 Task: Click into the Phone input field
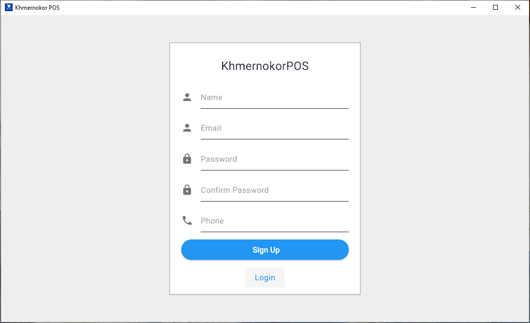(274, 221)
